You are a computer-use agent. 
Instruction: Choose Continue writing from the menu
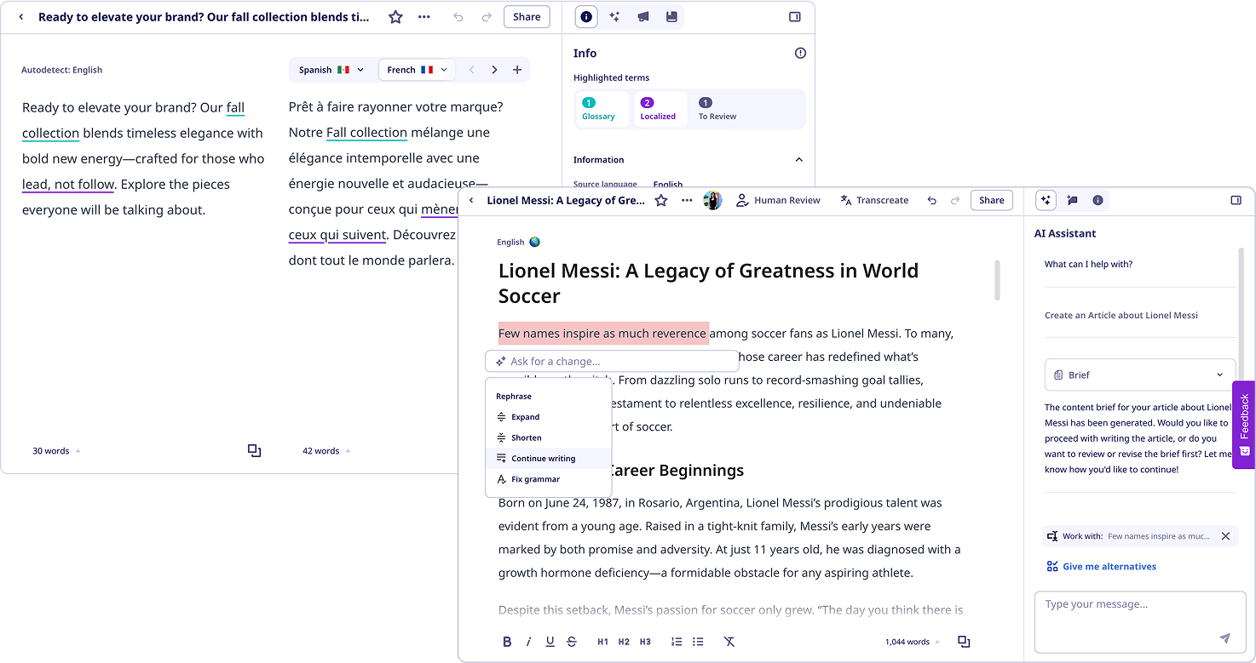549,459
